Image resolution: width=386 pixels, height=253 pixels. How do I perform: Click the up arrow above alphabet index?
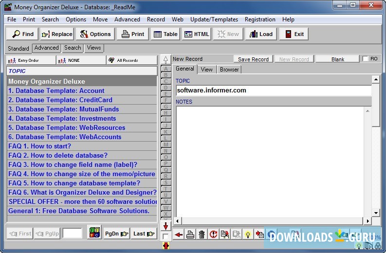pyautogui.click(x=165, y=59)
